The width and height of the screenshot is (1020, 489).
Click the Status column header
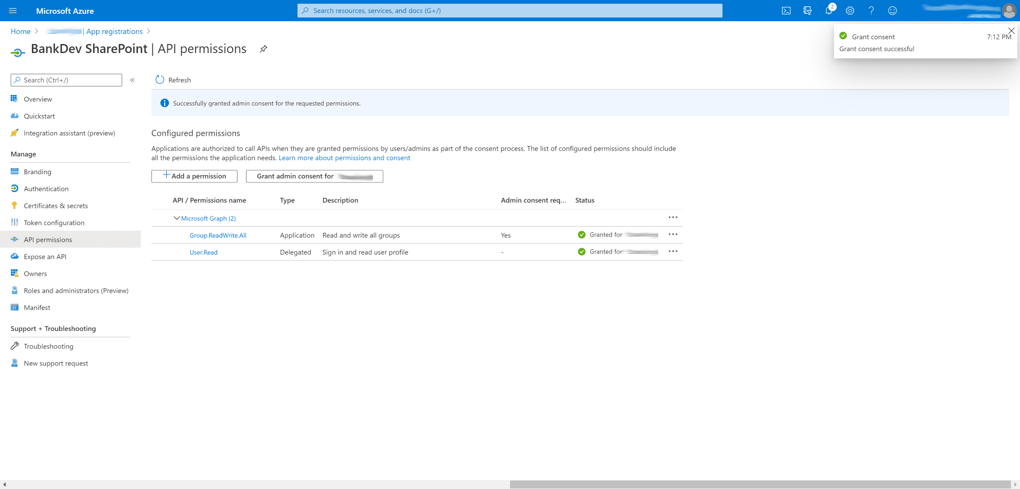(585, 200)
